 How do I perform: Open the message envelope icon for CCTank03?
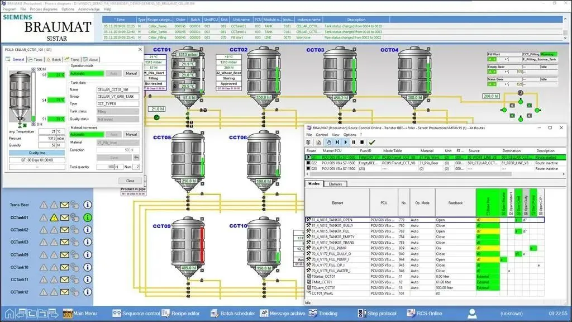(65, 242)
